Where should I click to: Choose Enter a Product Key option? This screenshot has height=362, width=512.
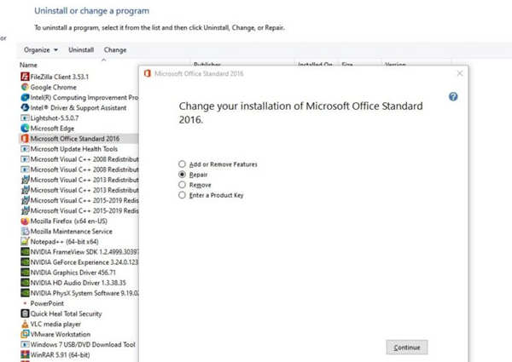pos(183,195)
